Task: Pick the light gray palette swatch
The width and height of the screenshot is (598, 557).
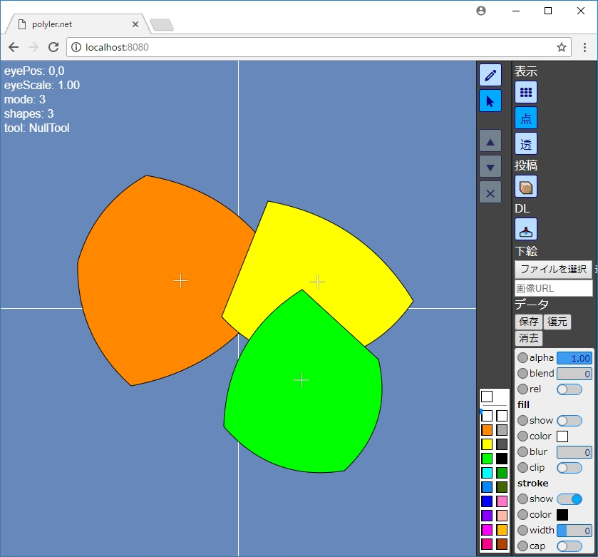Action: (x=502, y=430)
